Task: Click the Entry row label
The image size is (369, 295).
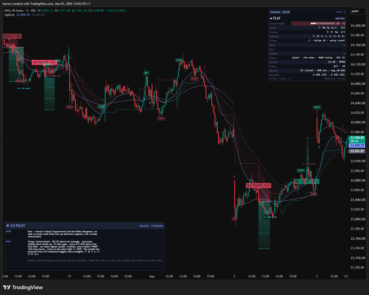Action: [273, 45]
